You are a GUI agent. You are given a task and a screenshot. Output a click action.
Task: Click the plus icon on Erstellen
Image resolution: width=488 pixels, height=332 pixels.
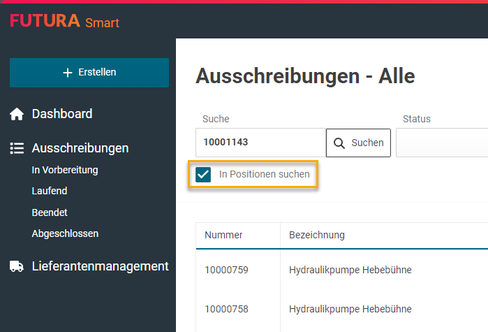68,73
